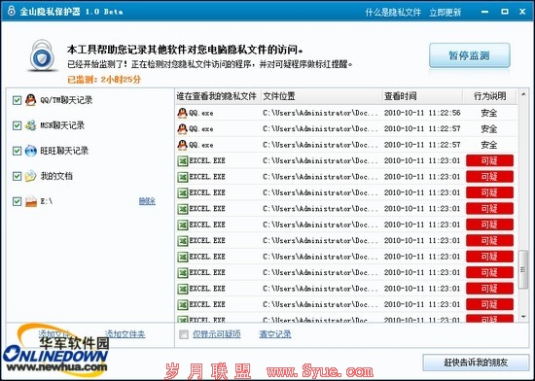
Task: Click the scroll down arrow of the record list
Action: [x=523, y=317]
